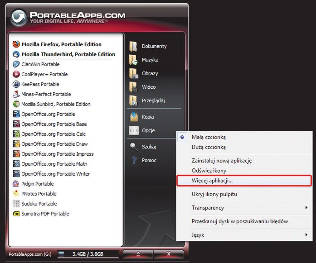Click the Kopia backup icon
This screenshot has width=316, height=263.
(134, 117)
